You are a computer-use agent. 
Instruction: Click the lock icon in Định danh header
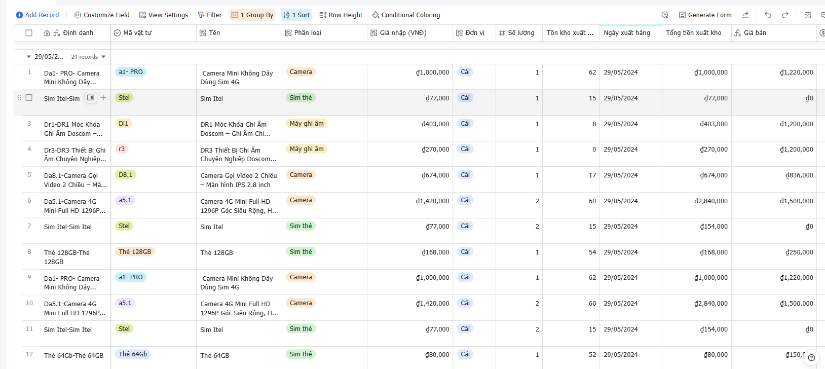[47, 33]
